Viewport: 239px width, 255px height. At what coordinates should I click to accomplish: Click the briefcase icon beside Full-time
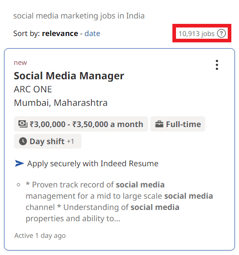159,124
